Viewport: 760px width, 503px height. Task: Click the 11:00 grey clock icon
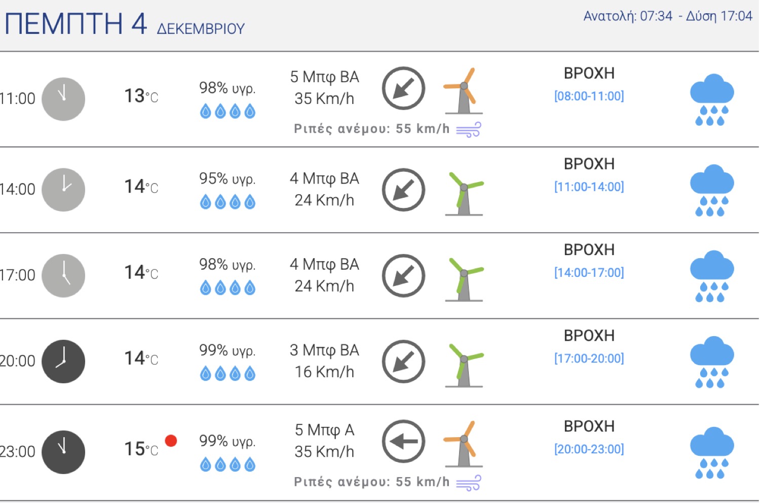pos(63,99)
